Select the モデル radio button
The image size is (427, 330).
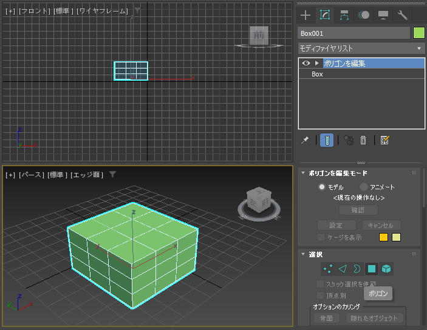pyautogui.click(x=322, y=187)
